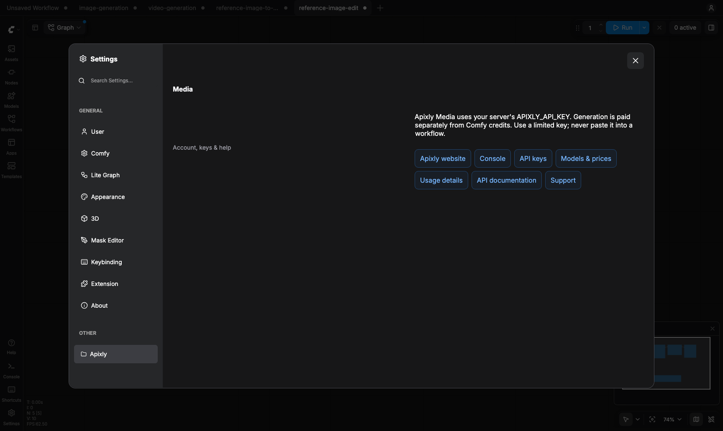Select Apixly settings category
The width and height of the screenshot is (723, 431).
[116, 354]
